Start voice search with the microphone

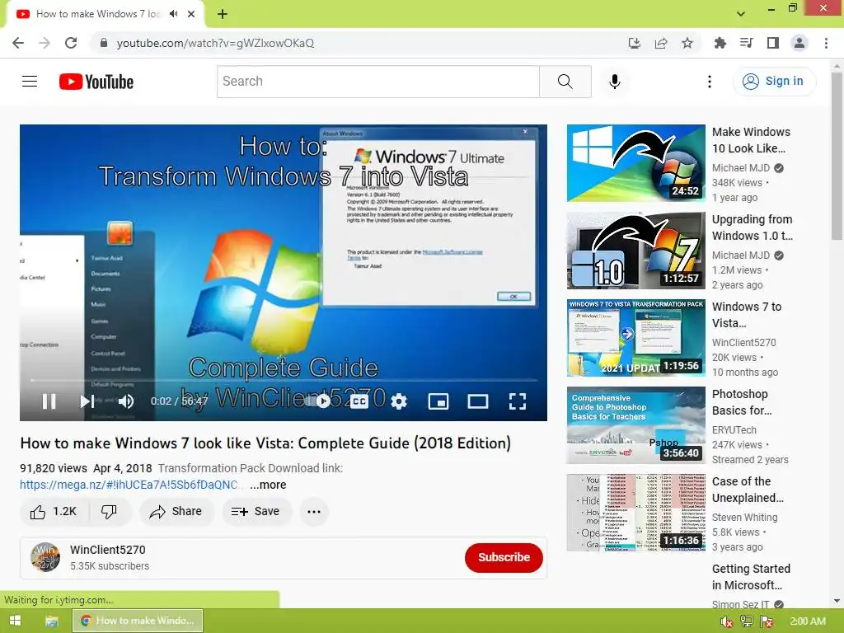click(615, 82)
